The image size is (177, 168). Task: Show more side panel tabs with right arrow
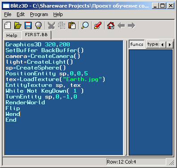tap(170, 45)
